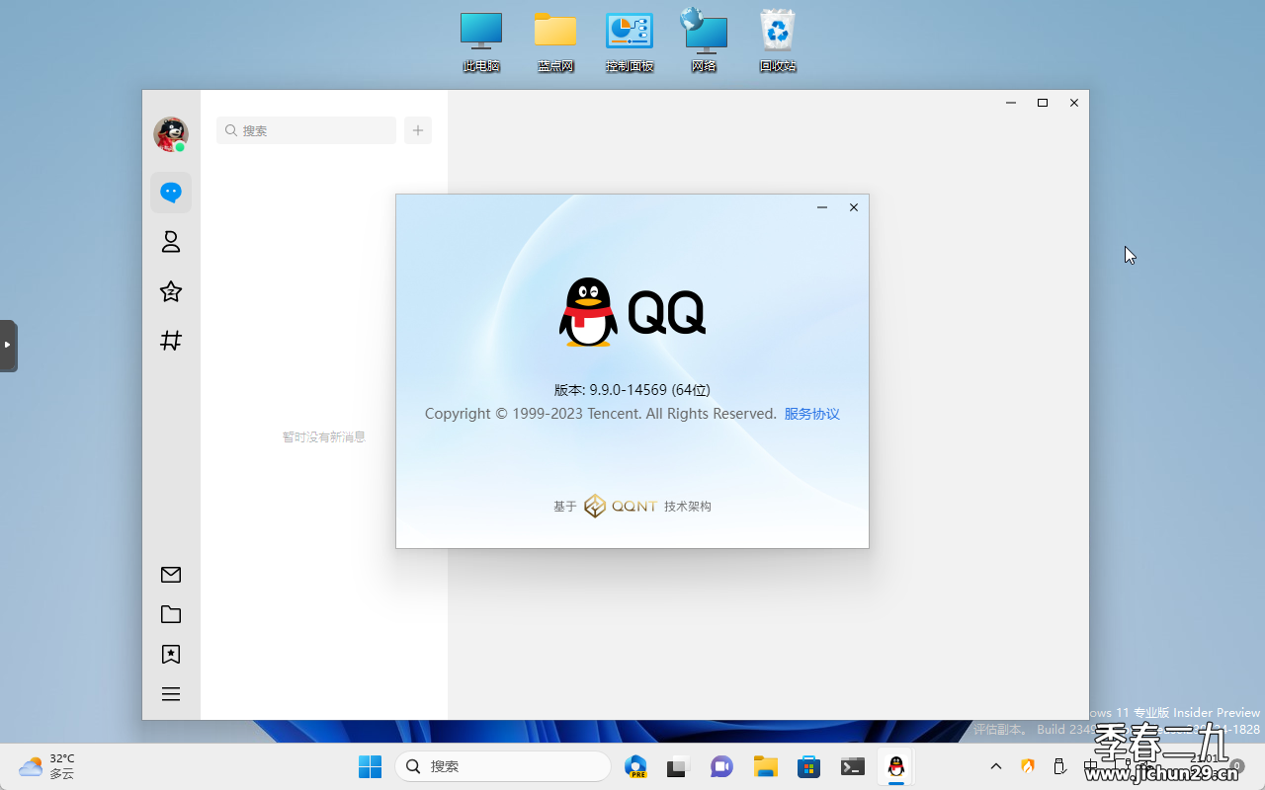Select the QQ penguin taskbar icon

tap(896, 766)
